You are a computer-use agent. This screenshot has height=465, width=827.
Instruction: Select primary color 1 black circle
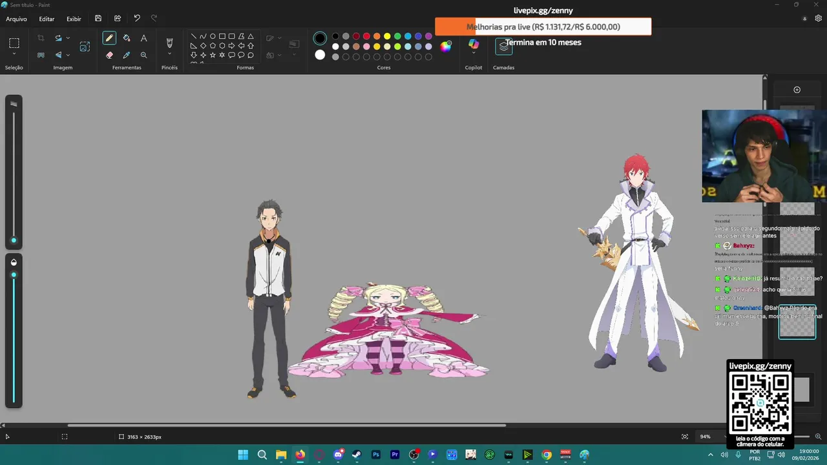pyautogui.click(x=320, y=38)
